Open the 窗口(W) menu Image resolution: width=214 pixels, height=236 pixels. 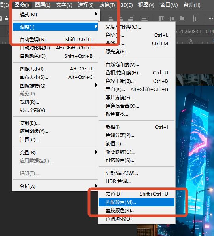[x=169, y=5]
